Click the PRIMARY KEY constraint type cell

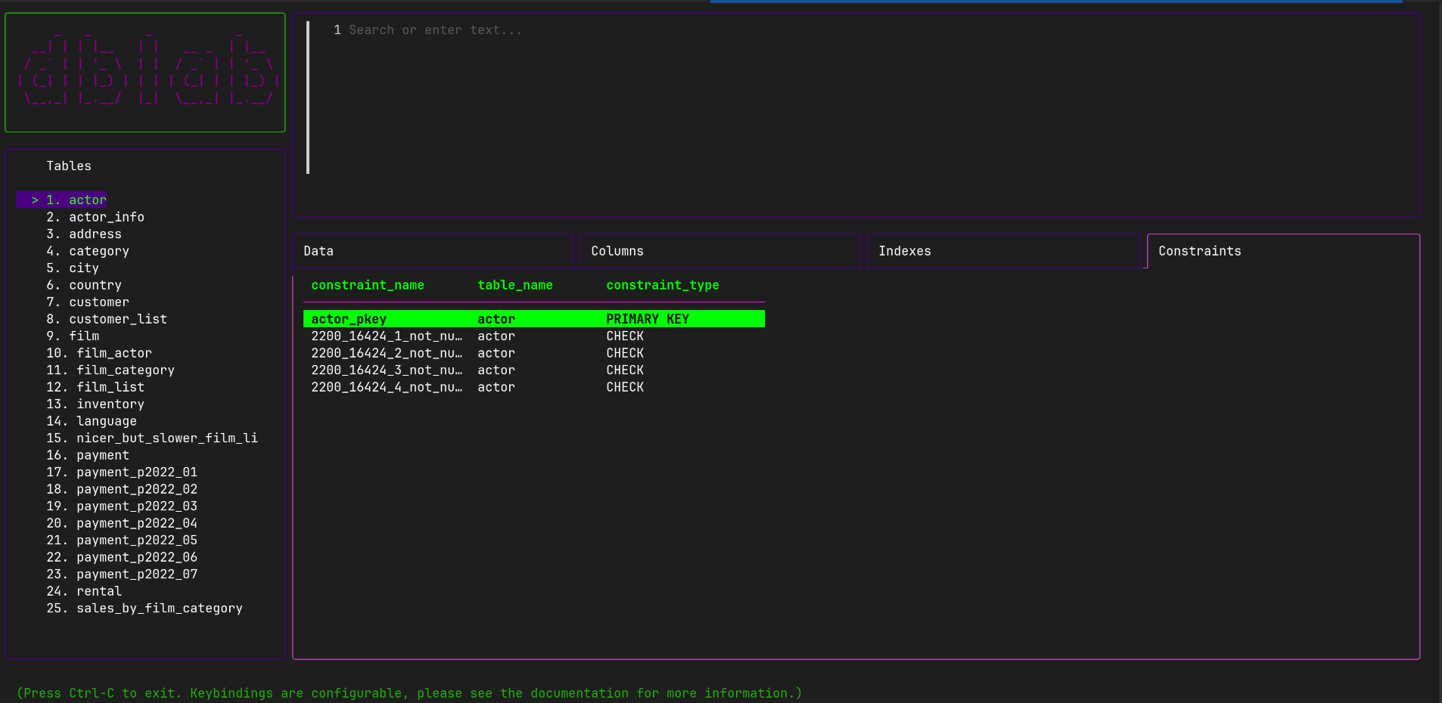click(648, 319)
